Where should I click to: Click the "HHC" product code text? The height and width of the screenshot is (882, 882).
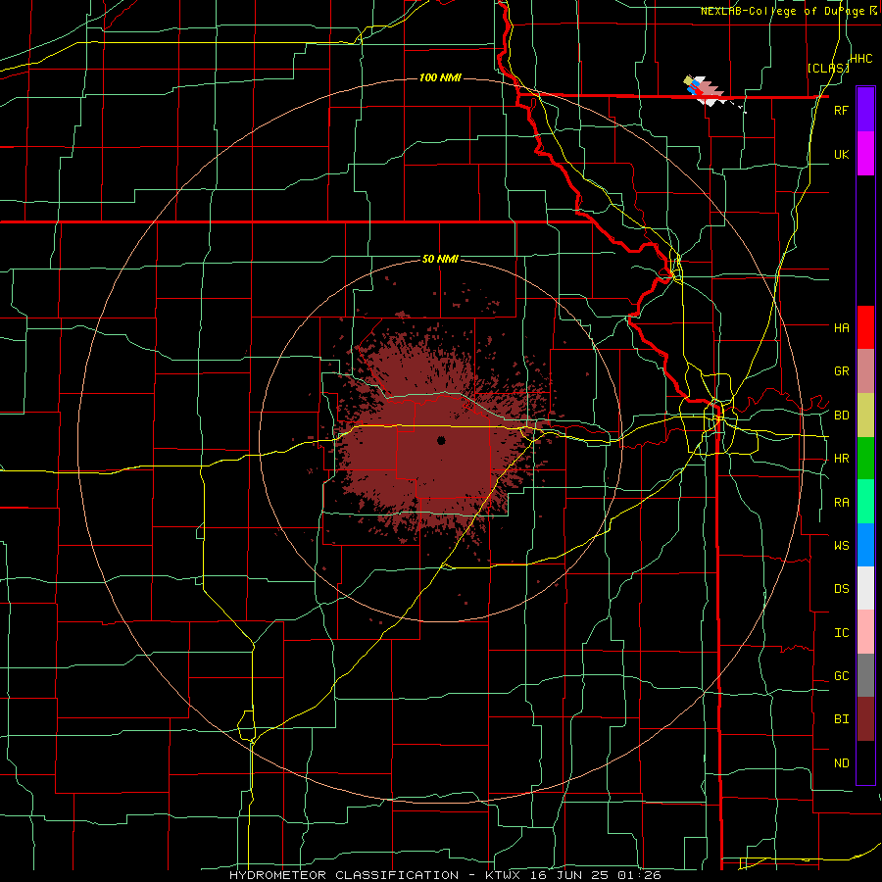pos(861,59)
